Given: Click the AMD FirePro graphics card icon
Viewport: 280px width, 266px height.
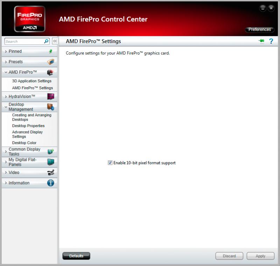Looking at the screenshot, I should click(50, 72).
